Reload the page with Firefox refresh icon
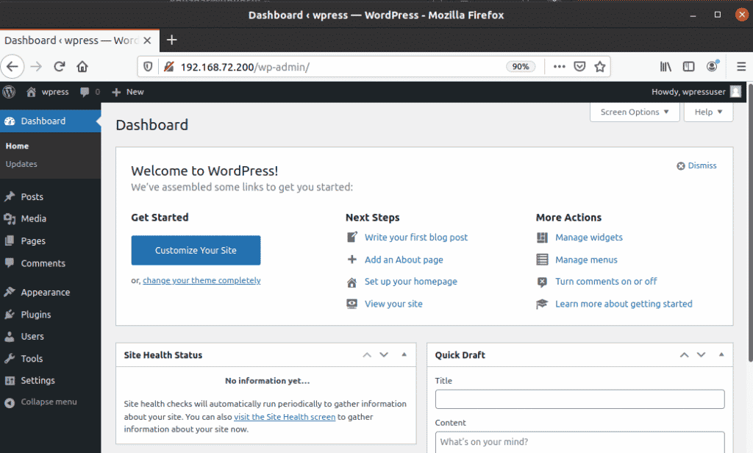Viewport: 753px width, 453px height. click(60, 67)
